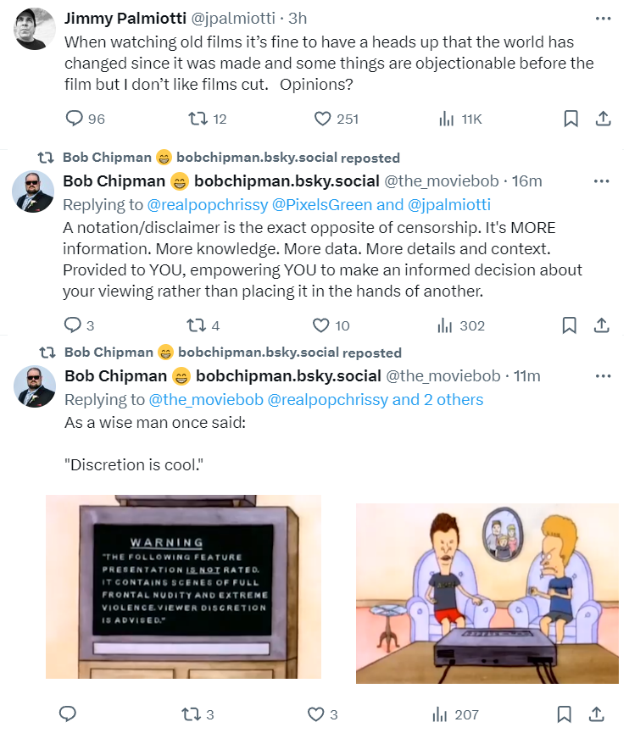The width and height of the screenshot is (629, 733).
Task: Retweet the tweet with 4 reposts
Action: click(196, 325)
